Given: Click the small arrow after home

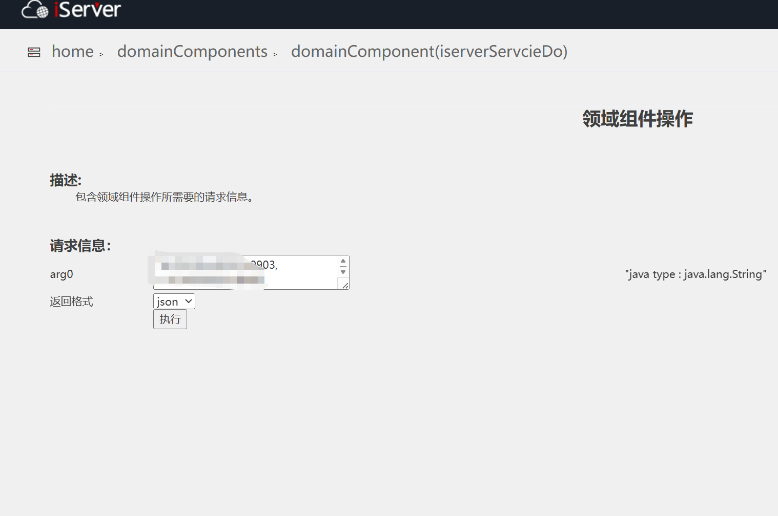Looking at the screenshot, I should point(101,54).
